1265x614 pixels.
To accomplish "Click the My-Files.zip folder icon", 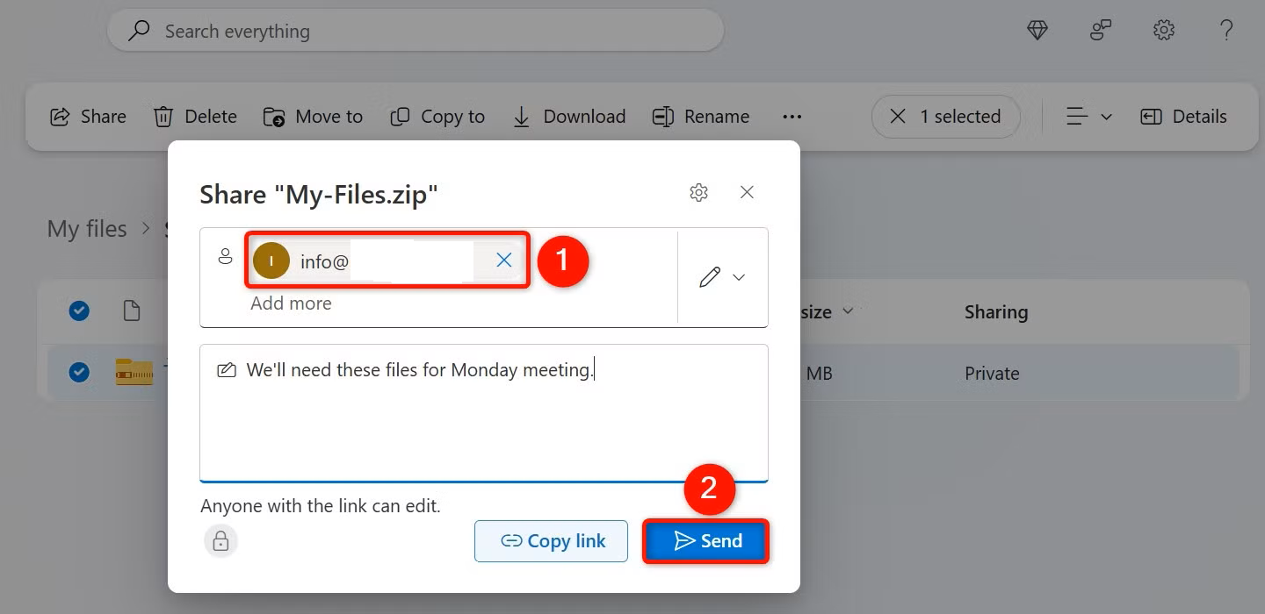I will (x=134, y=373).
